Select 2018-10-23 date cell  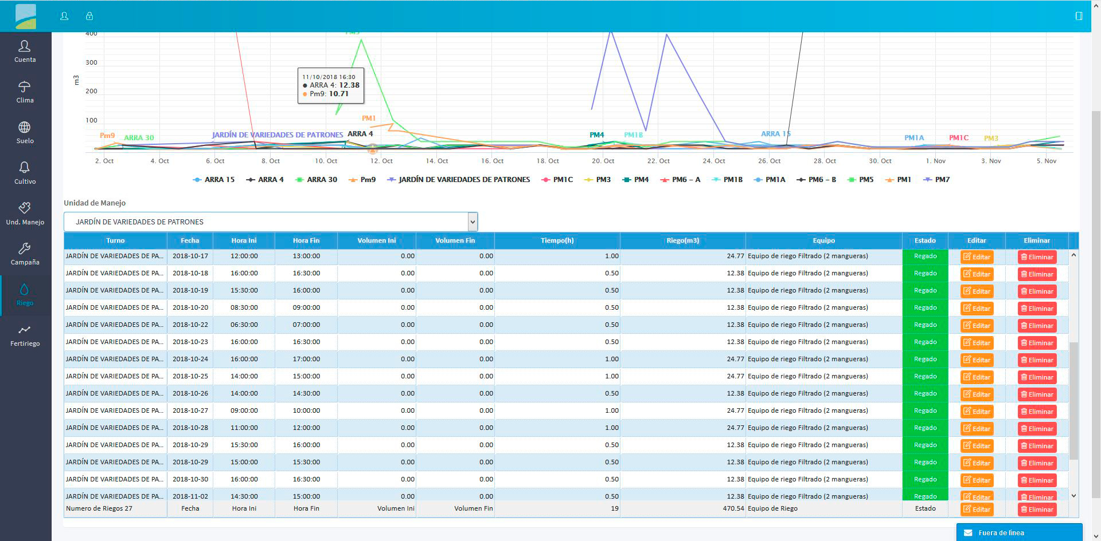(x=190, y=342)
